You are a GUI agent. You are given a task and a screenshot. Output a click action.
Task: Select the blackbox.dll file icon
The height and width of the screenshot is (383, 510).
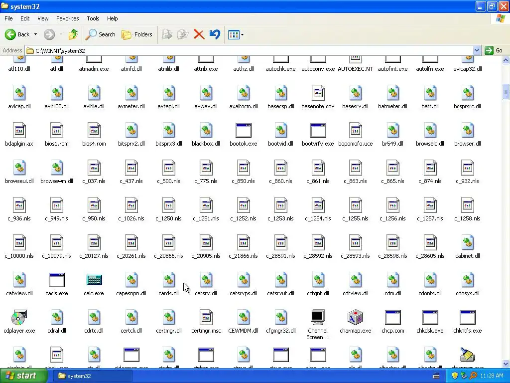tap(206, 131)
